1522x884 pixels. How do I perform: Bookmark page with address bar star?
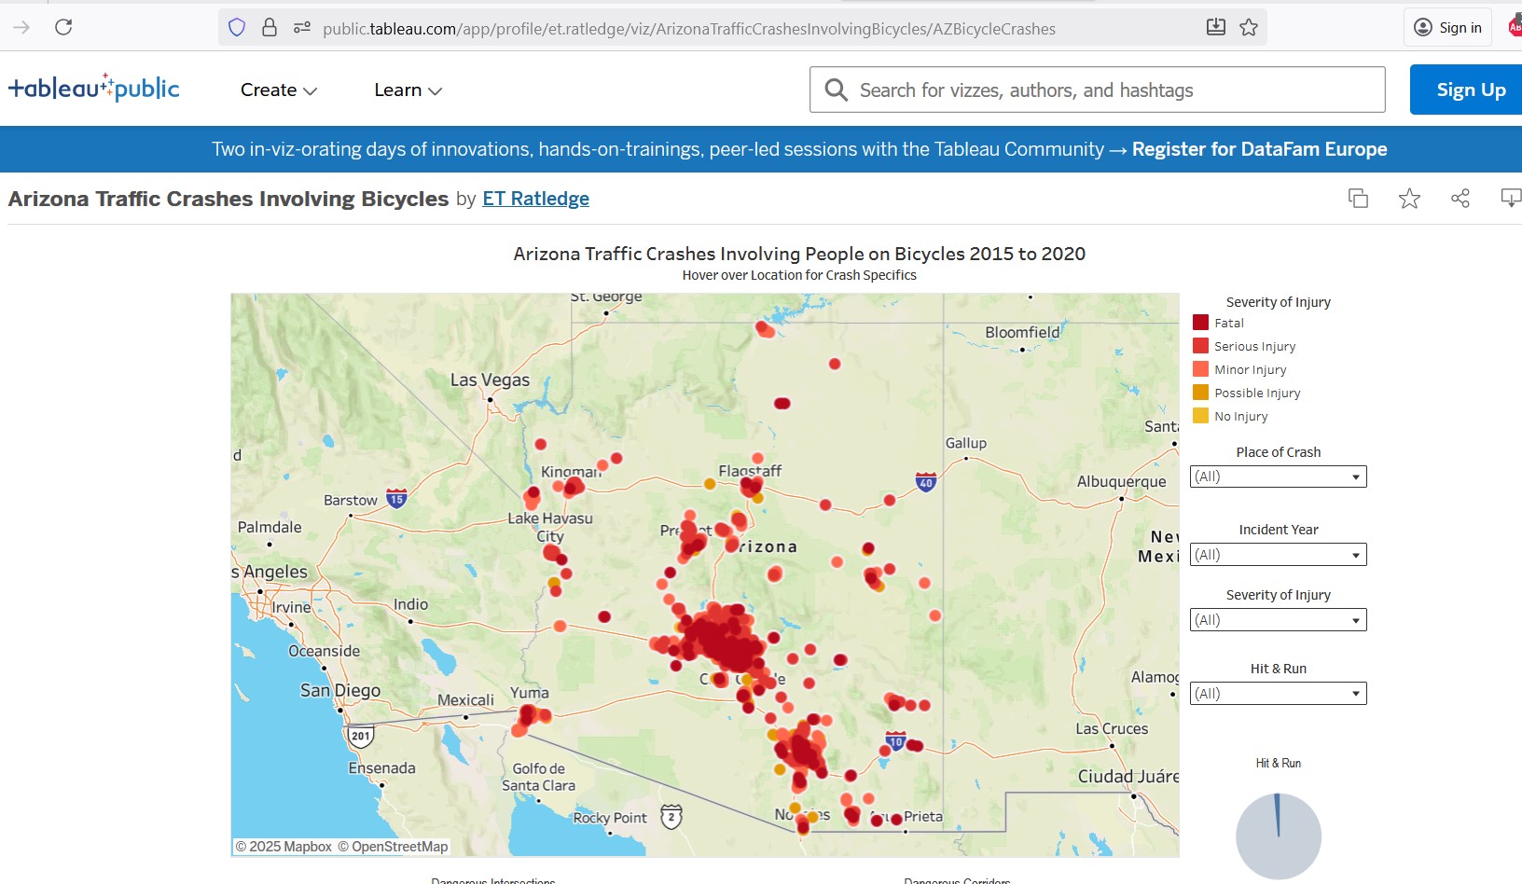tap(1249, 27)
